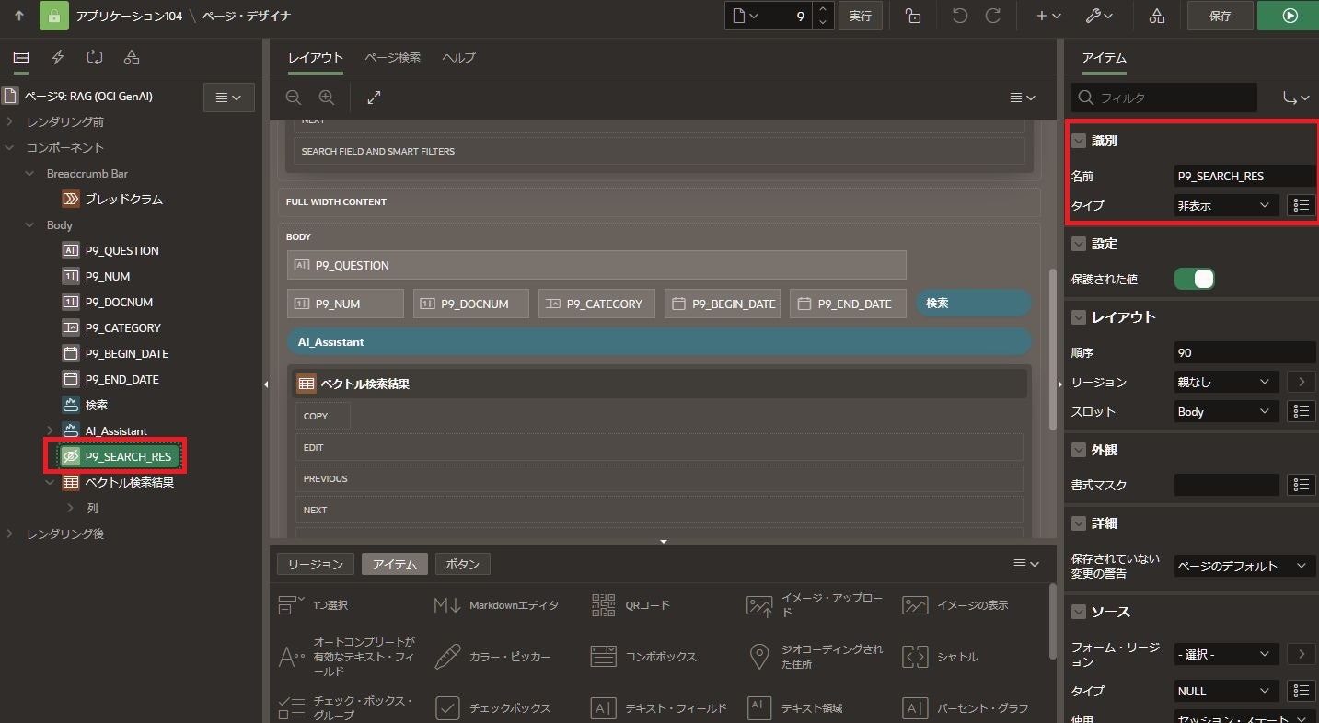Click the property filter search box
The height and width of the screenshot is (723, 1319).
coord(1164,98)
